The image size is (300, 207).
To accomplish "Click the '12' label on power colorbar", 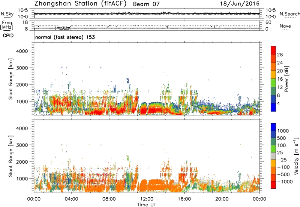I will pos(280,87).
